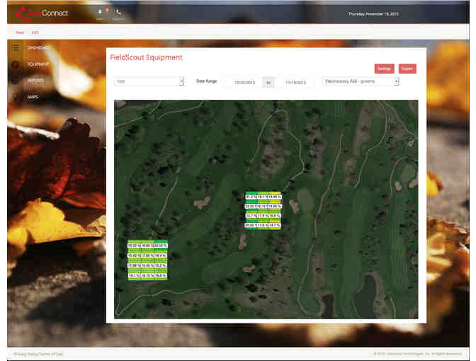Open the Reports section
This screenshot has height=361, width=476.
(38, 81)
